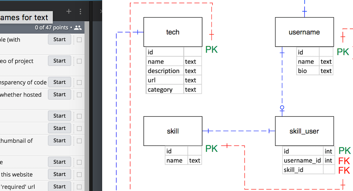Click the 'url' field in tech table
This screenshot has width=353, height=191.
165,80
